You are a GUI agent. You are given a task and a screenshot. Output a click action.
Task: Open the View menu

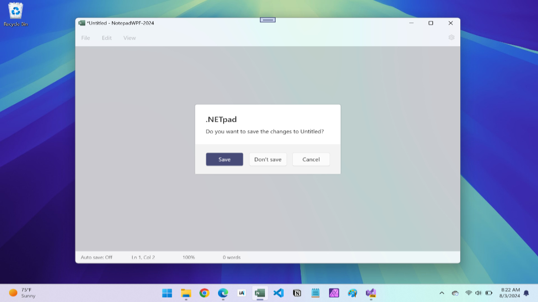129,38
